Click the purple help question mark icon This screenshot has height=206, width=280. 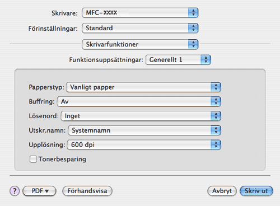click(x=15, y=191)
